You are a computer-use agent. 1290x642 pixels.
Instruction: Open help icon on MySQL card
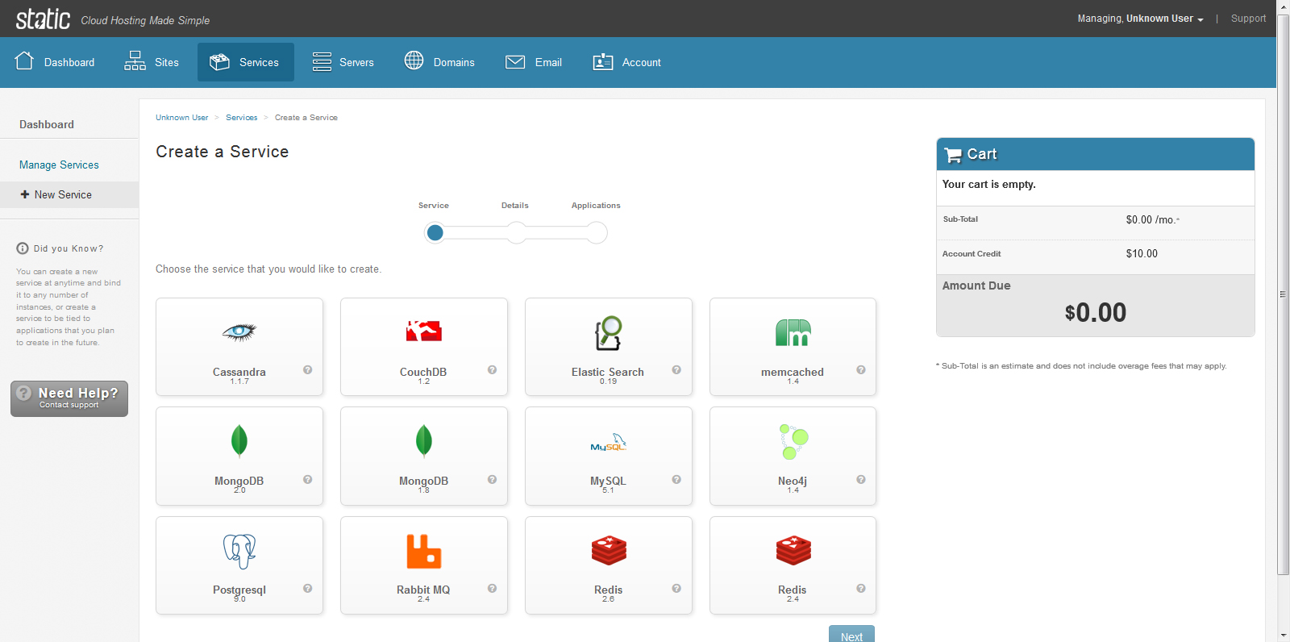pos(676,479)
